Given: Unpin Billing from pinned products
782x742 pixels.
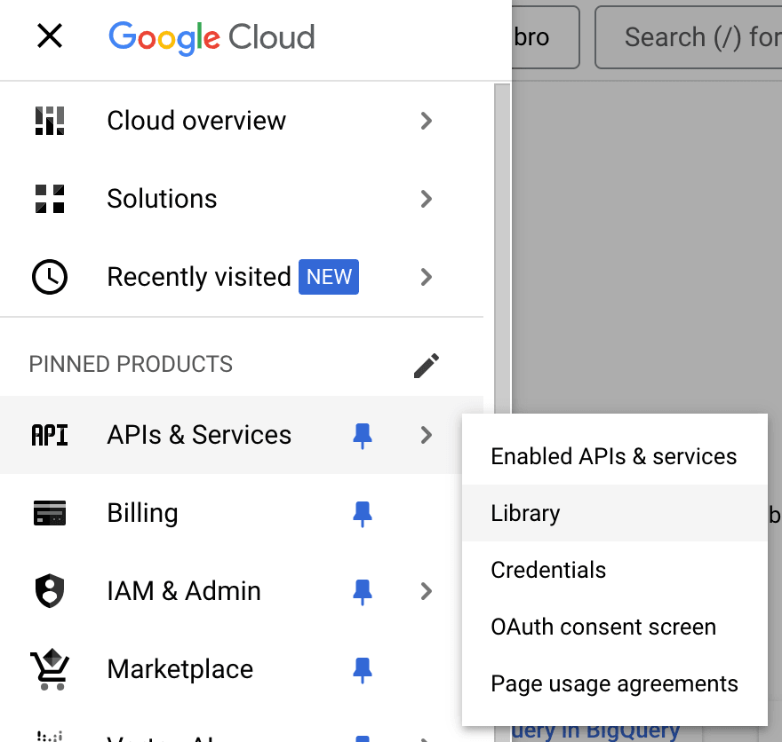Looking at the screenshot, I should pos(363,513).
